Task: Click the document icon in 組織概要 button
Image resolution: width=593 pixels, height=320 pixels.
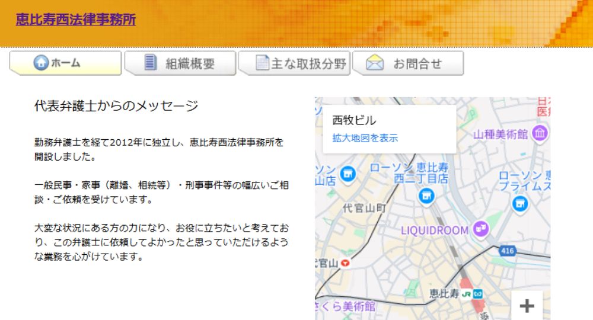Action: (151, 63)
